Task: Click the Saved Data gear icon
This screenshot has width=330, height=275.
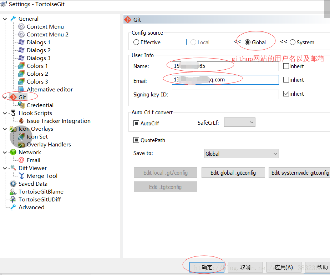Action: [x=13, y=184]
